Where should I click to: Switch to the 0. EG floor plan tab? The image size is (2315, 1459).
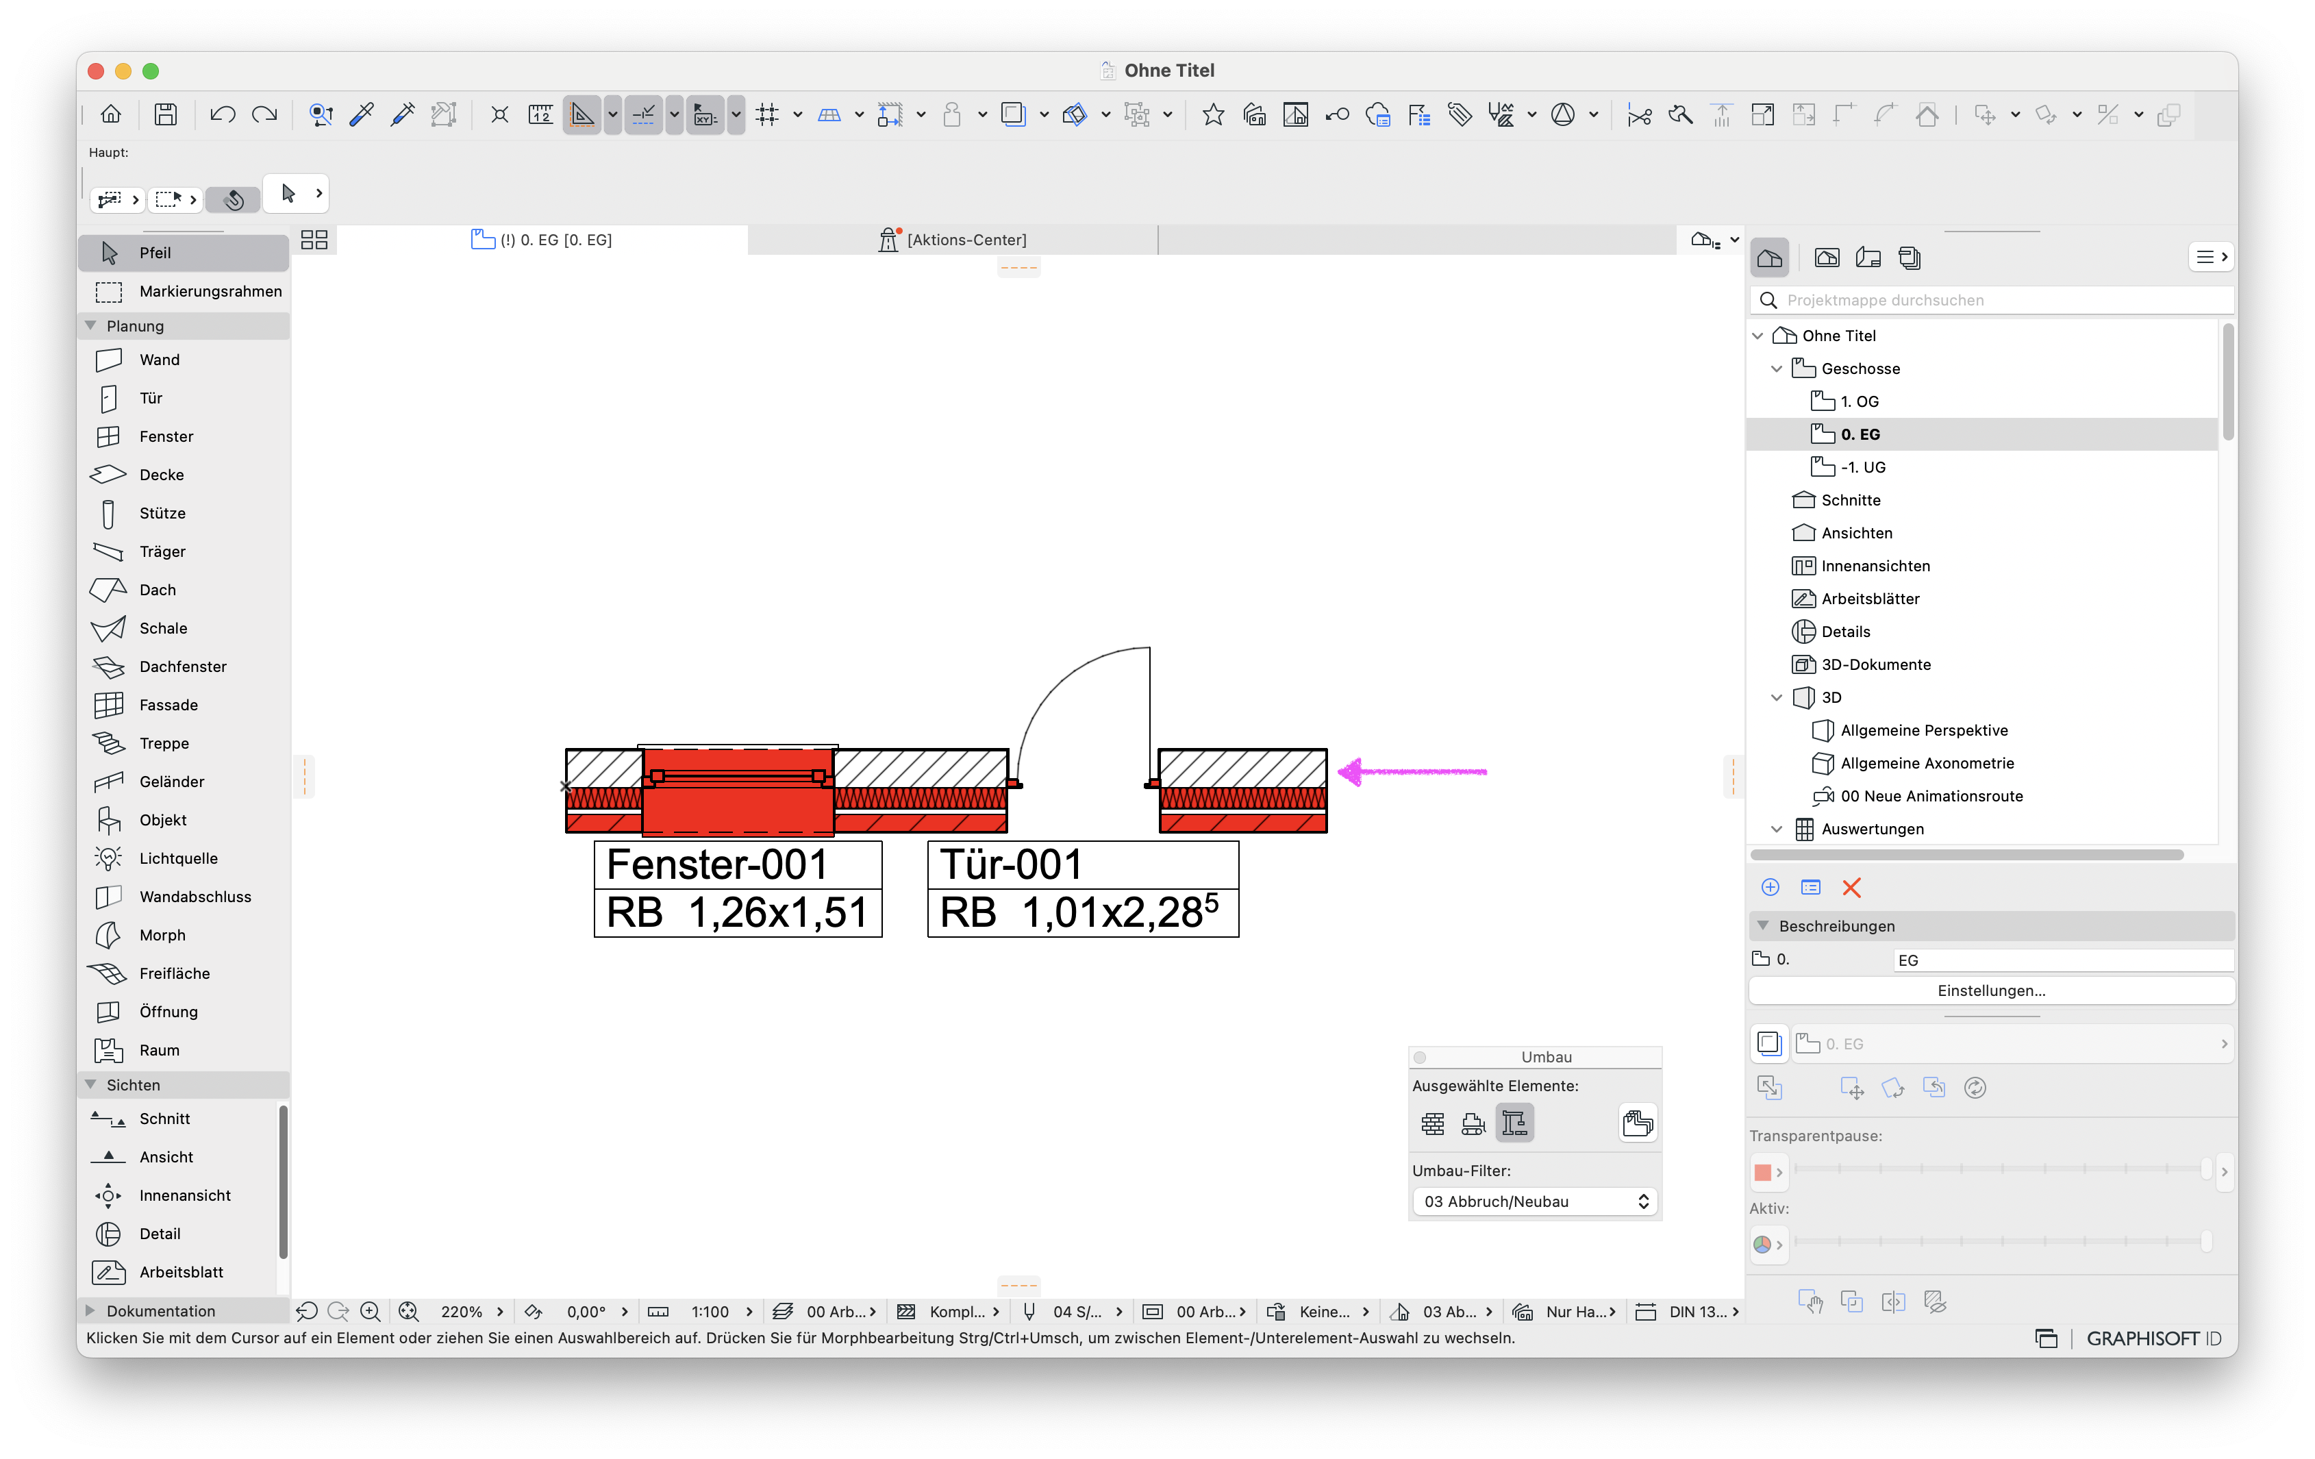tap(541, 240)
